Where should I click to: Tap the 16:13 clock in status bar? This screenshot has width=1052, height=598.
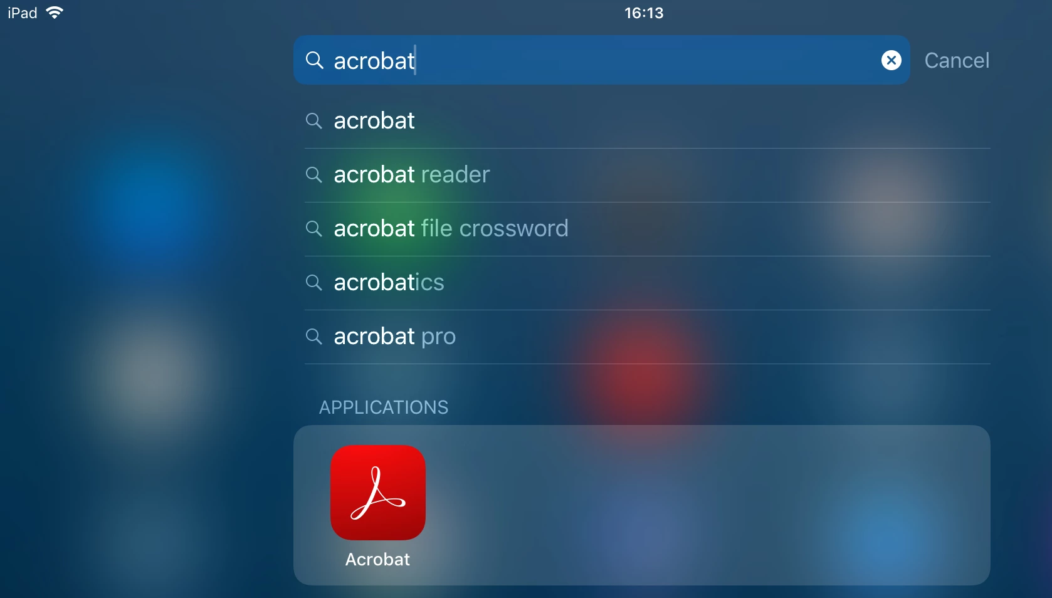pyautogui.click(x=644, y=13)
